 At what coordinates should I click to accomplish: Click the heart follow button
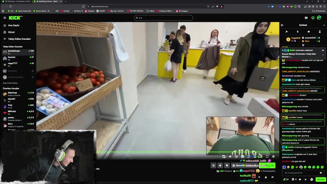point(227,165)
